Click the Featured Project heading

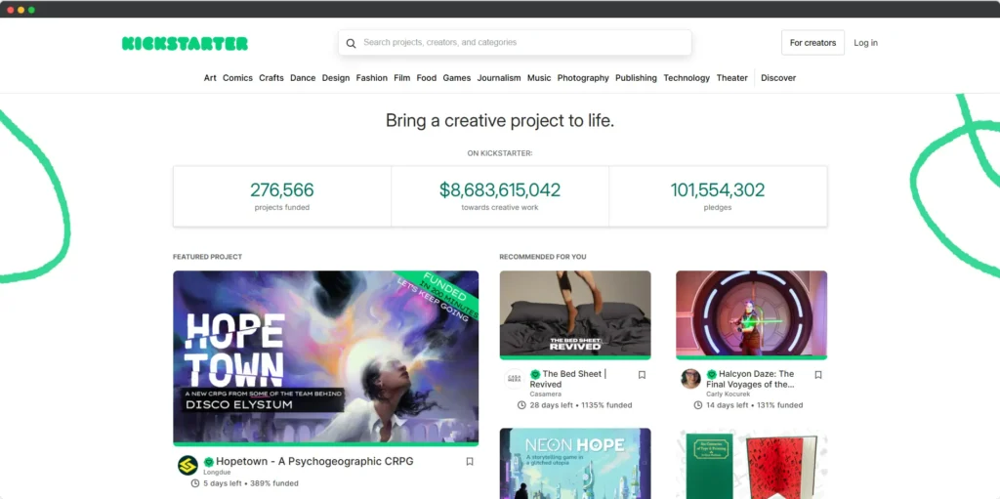(x=207, y=257)
